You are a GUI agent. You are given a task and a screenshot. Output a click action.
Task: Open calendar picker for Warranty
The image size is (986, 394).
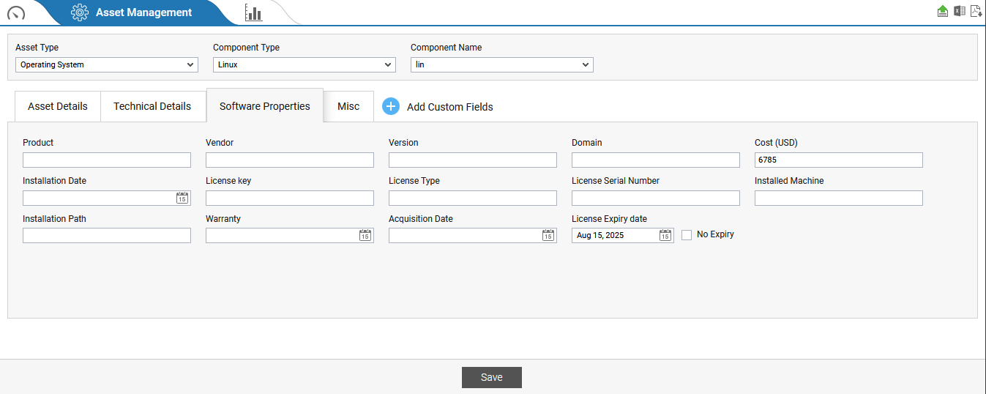[x=365, y=236]
